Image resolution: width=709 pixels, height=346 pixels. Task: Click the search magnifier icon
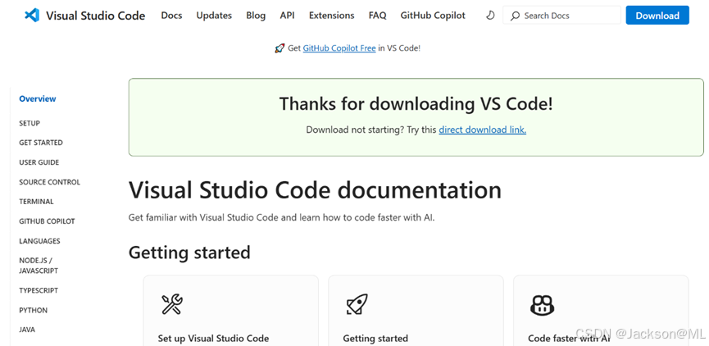coord(515,16)
